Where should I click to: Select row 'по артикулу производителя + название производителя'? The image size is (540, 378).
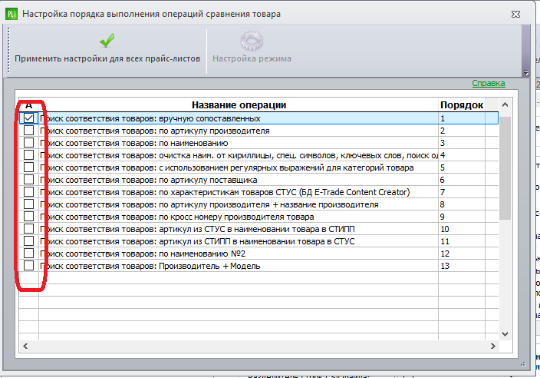point(209,204)
